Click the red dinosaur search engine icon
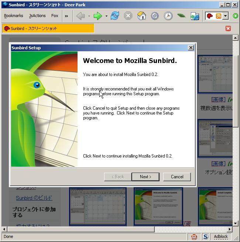 point(210,16)
